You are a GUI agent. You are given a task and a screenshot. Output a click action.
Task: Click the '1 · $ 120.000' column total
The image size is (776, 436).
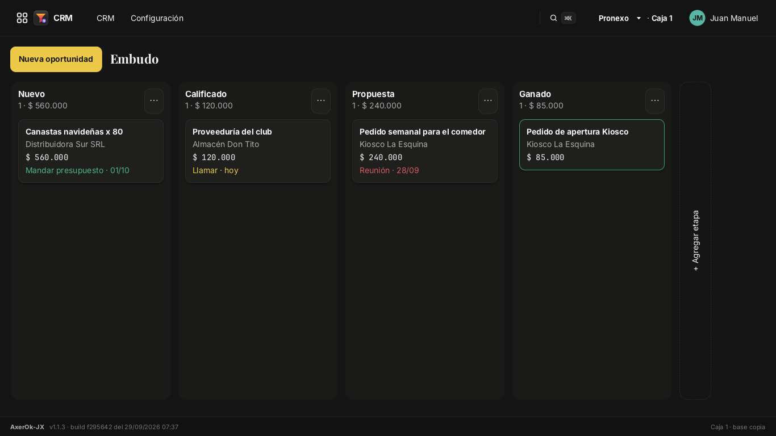click(209, 106)
